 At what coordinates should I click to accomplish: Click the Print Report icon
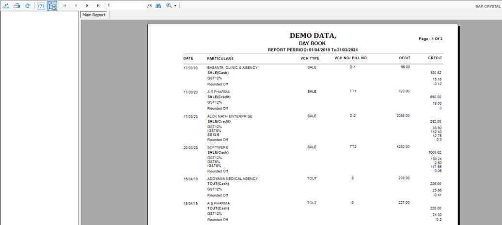point(17,5)
